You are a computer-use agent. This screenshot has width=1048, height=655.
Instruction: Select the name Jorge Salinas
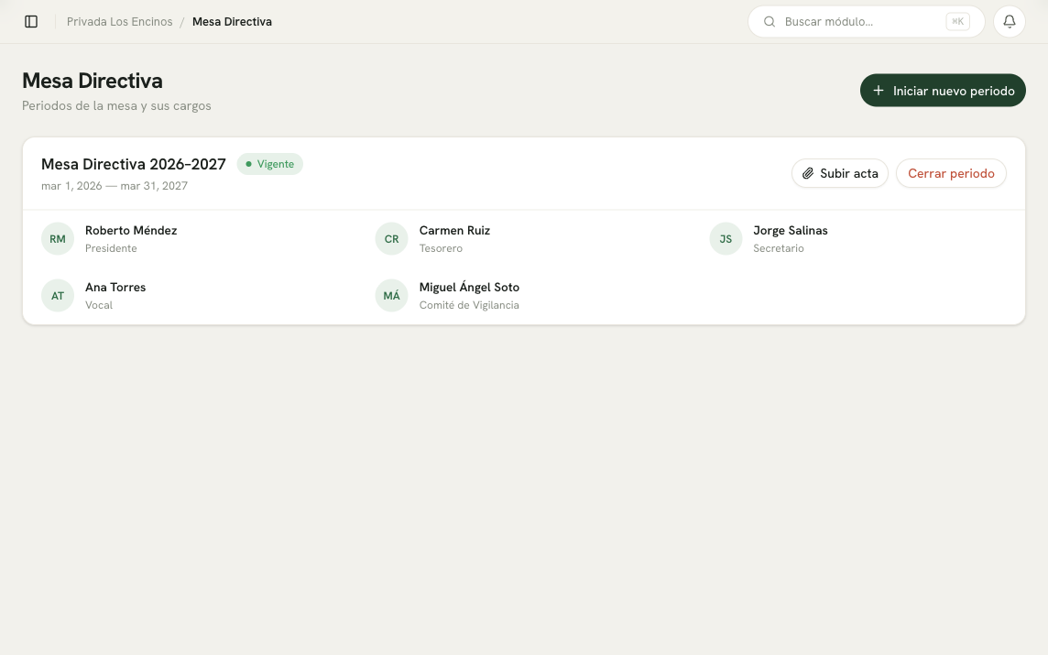tap(790, 230)
